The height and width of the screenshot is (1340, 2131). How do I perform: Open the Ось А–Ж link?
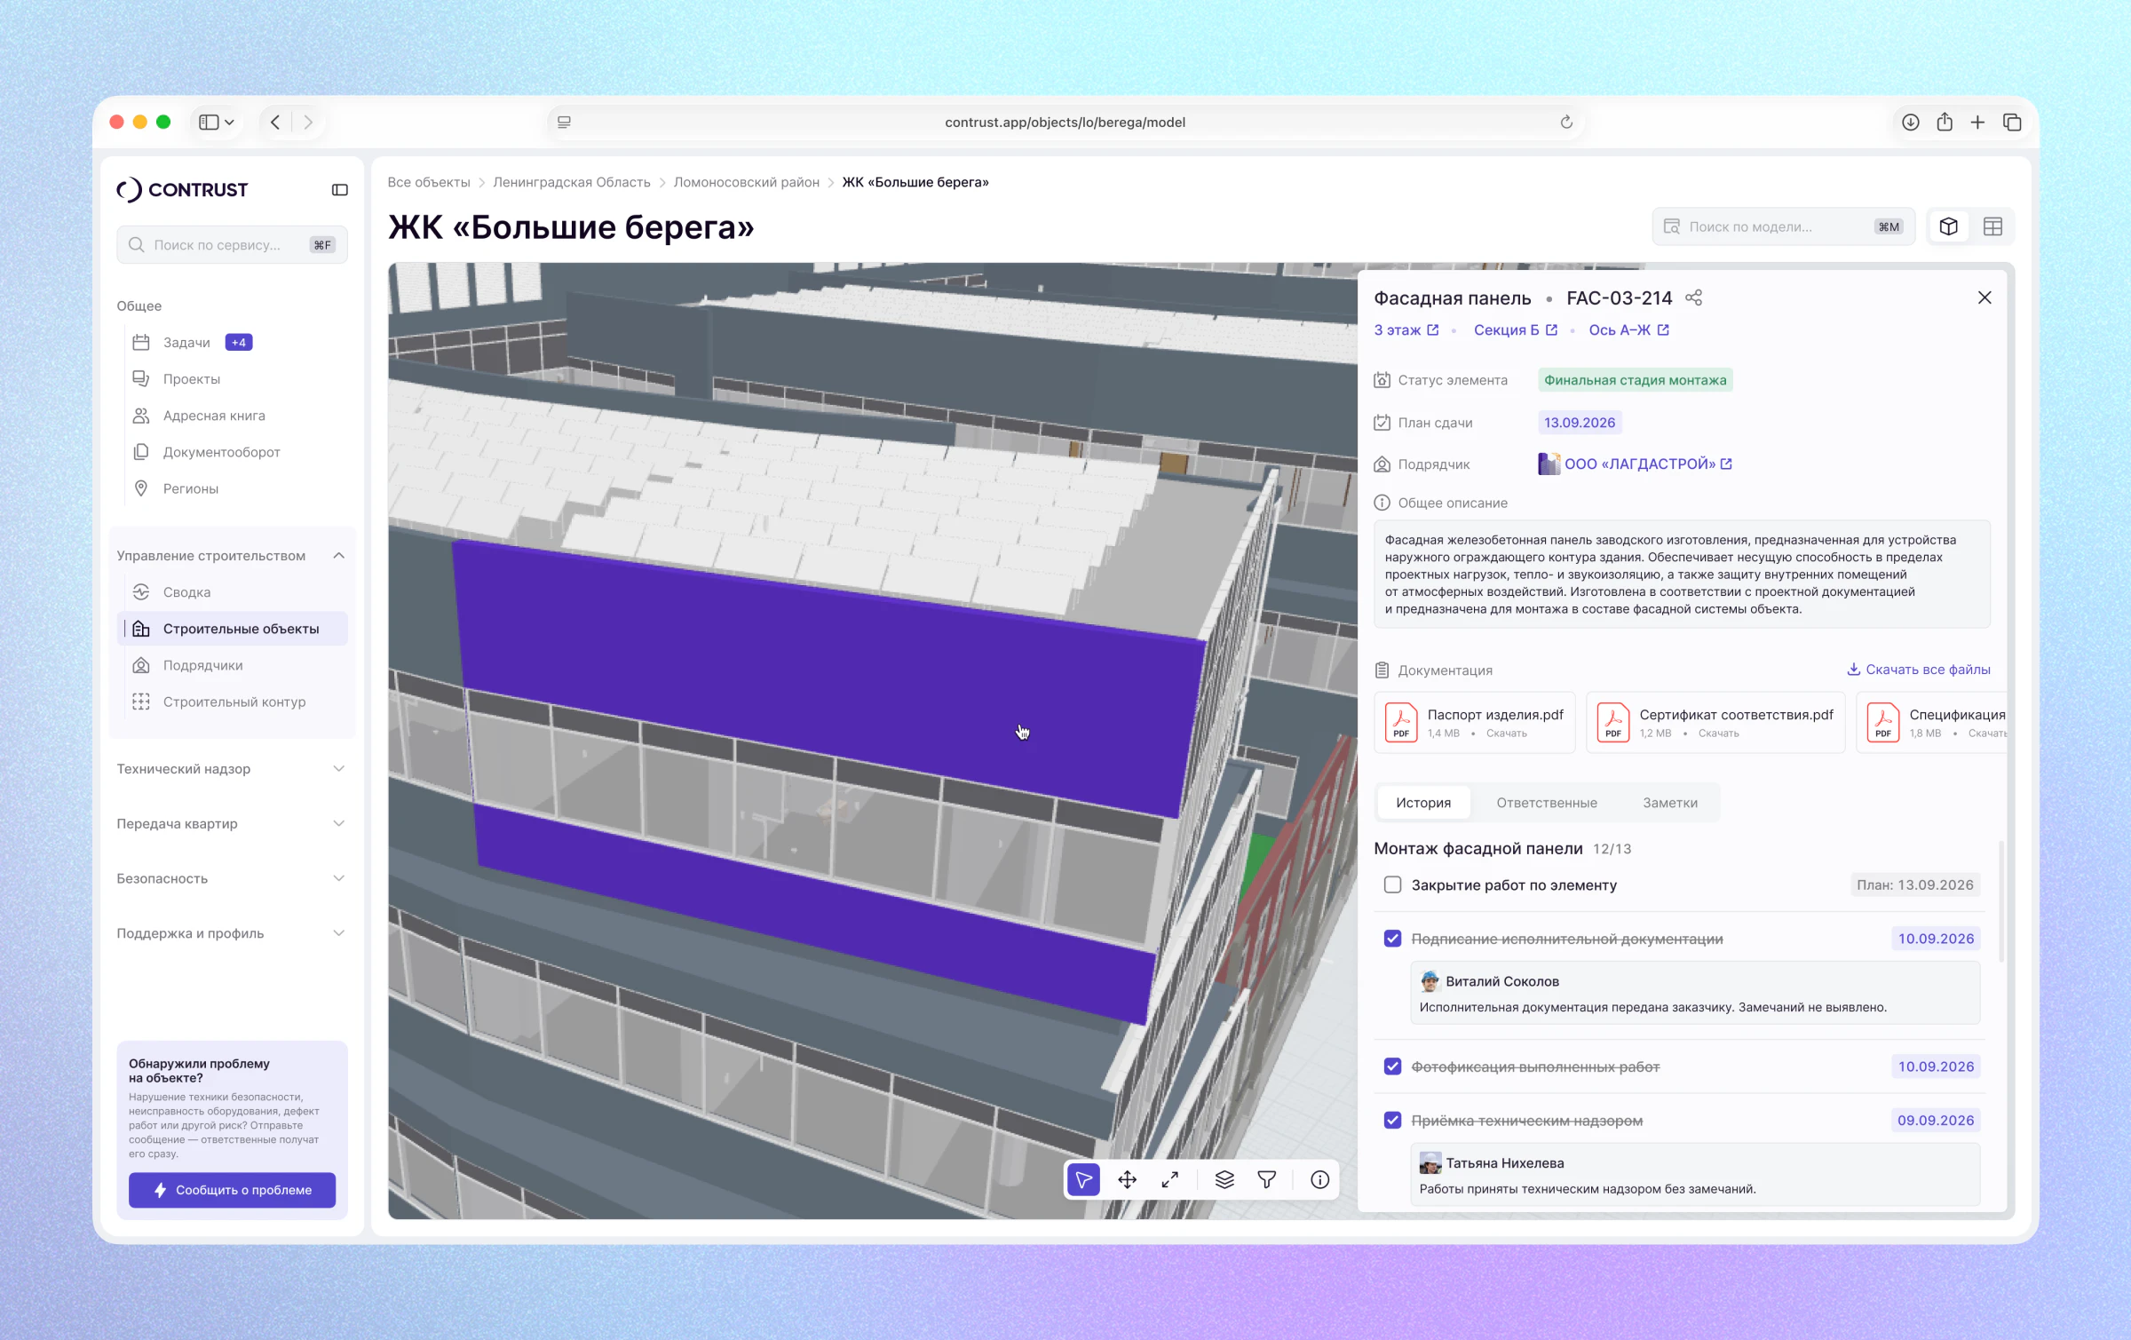[x=1629, y=330]
